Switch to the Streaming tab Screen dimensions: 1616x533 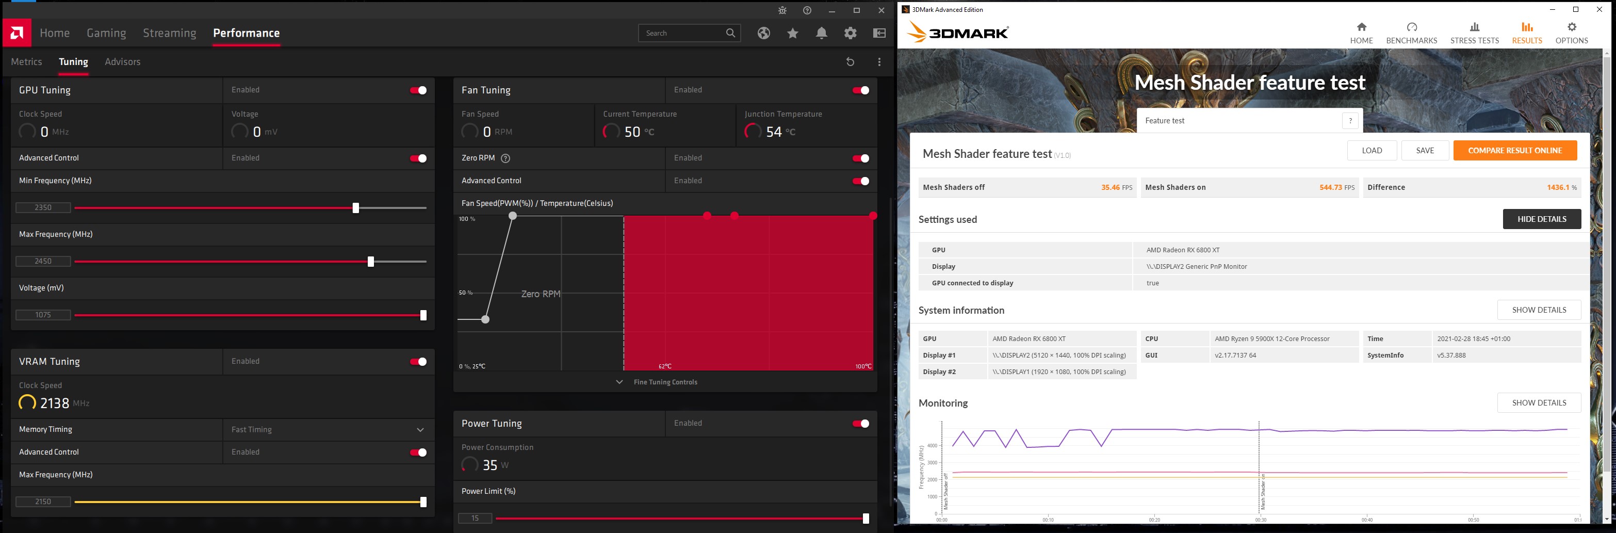(169, 33)
